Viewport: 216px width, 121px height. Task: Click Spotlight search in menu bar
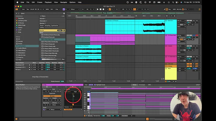click(173, 2)
